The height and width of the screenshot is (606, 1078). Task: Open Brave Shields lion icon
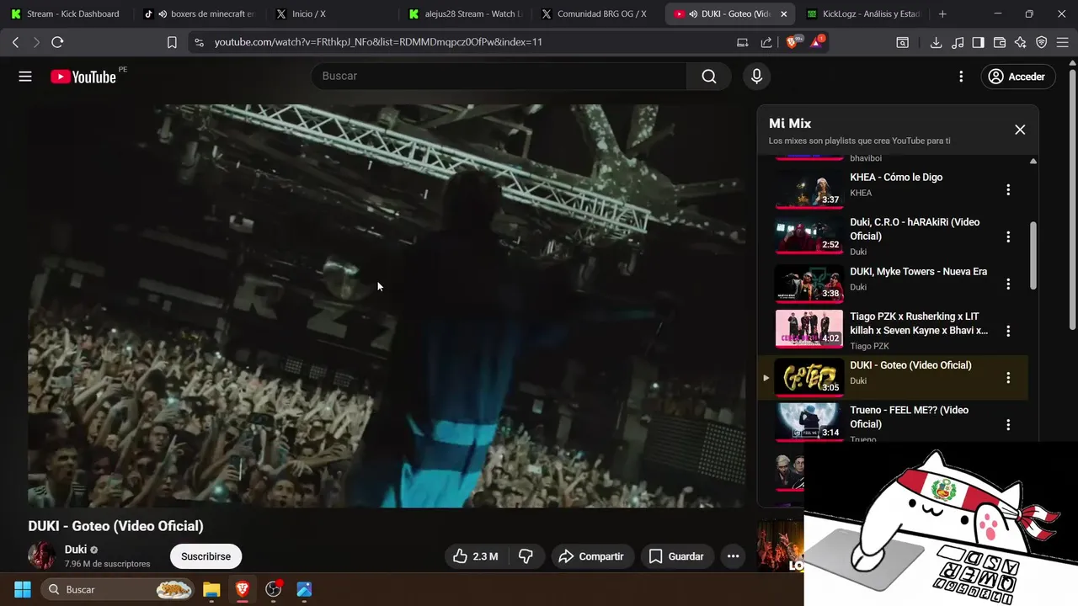[792, 42]
